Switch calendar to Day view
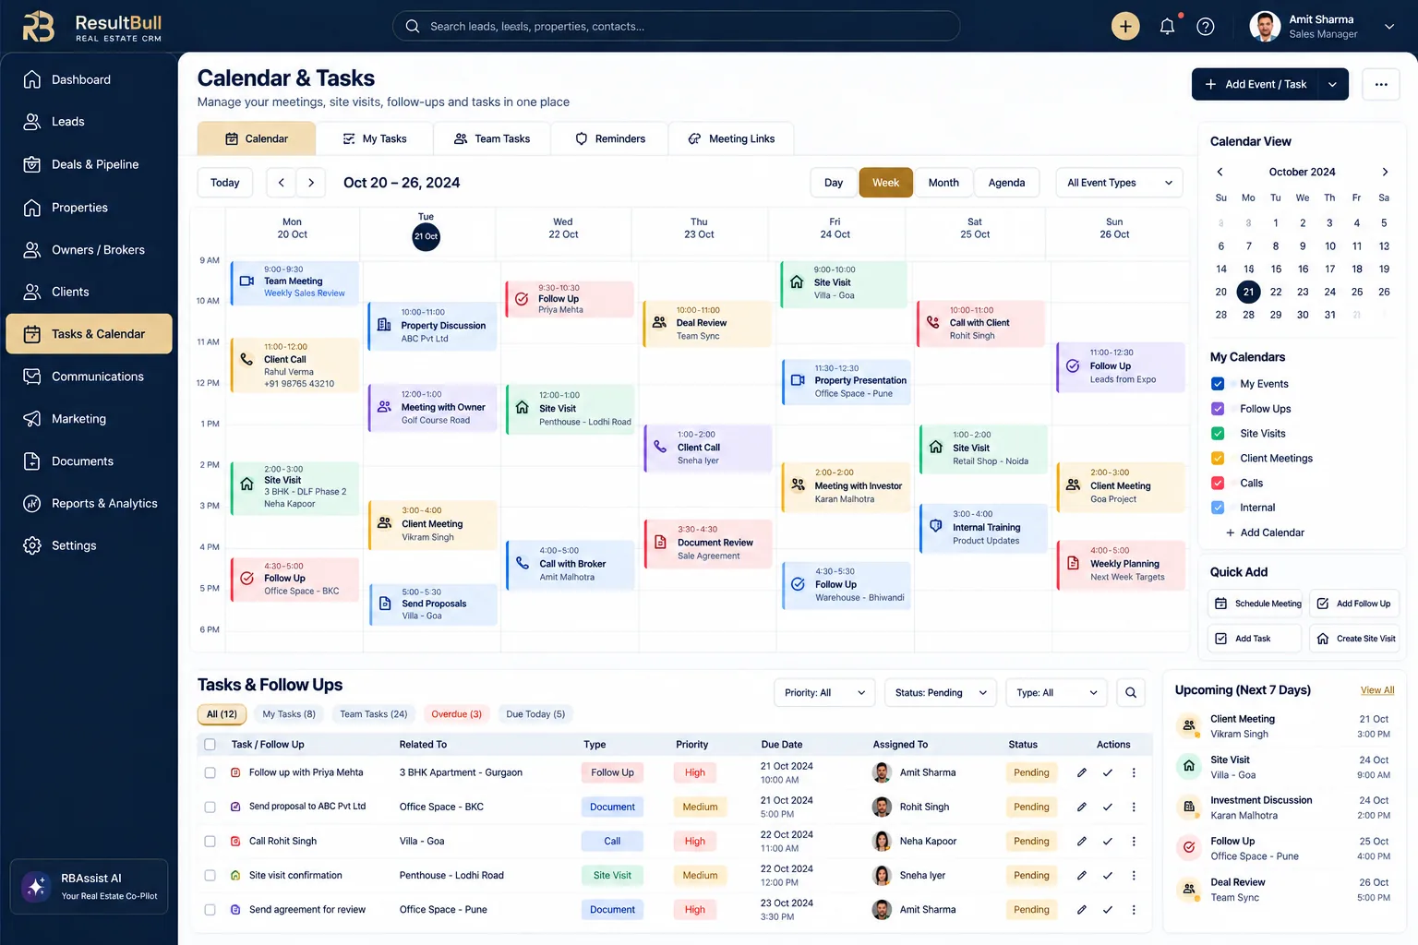 (x=834, y=183)
